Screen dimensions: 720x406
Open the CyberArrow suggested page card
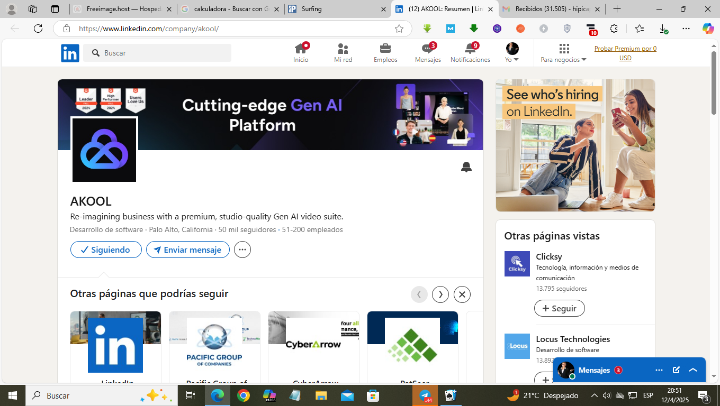(313, 347)
